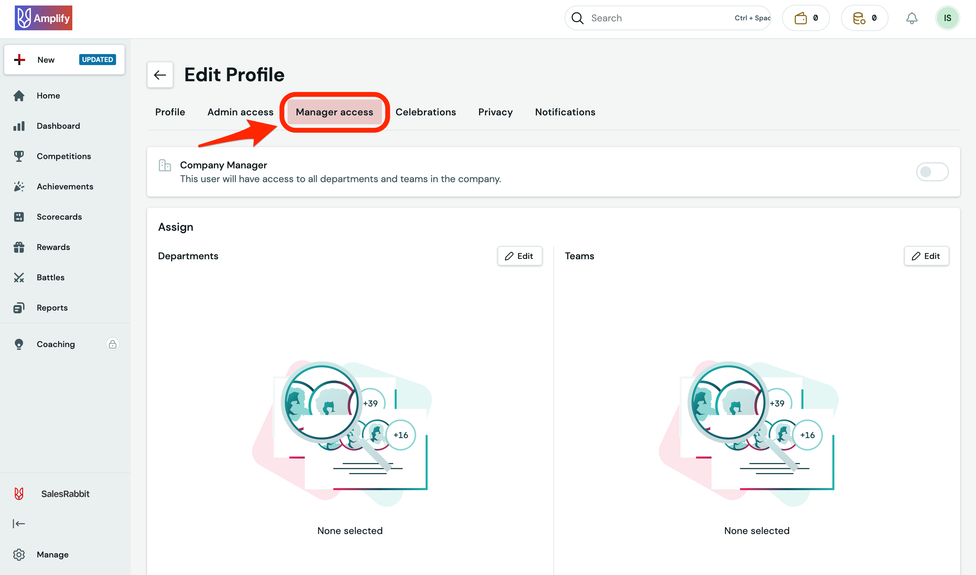
Task: Collapse the sidebar with the arrow icon
Action: coord(19,523)
